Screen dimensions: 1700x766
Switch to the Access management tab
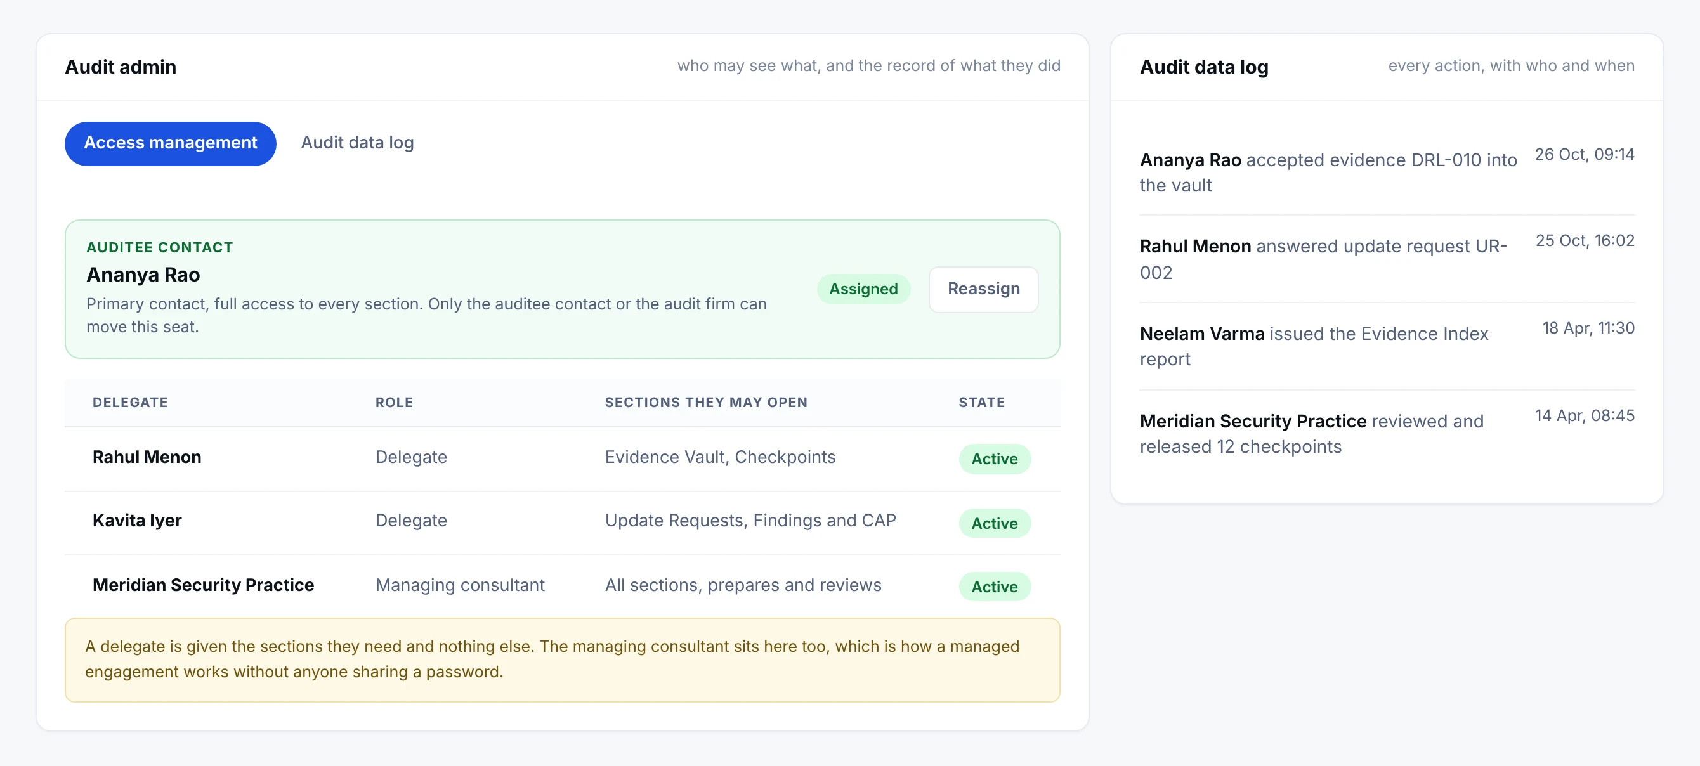coord(170,143)
